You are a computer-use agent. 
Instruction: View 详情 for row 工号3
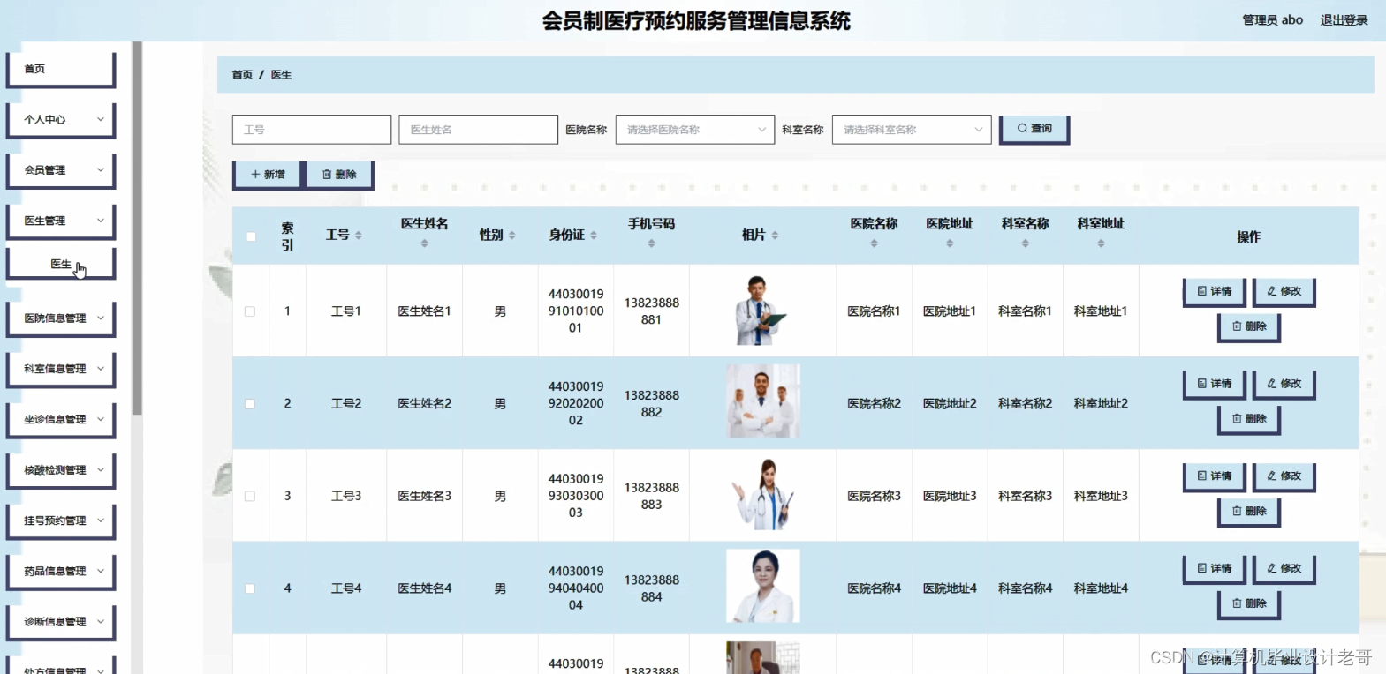(x=1215, y=476)
